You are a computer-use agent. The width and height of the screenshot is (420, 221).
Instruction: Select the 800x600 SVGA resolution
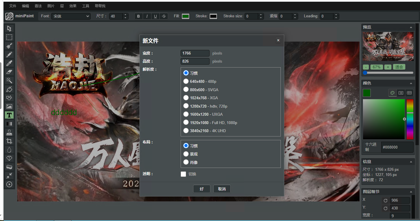(186, 89)
